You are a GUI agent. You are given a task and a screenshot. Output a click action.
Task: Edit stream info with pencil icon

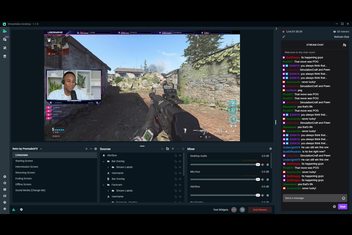[x=284, y=37]
